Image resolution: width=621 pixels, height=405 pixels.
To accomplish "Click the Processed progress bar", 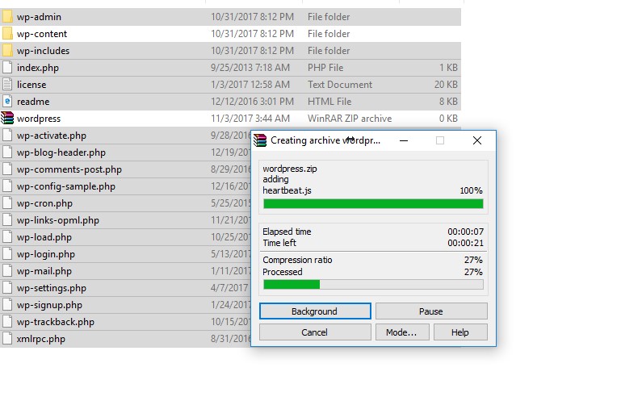I will [373, 285].
